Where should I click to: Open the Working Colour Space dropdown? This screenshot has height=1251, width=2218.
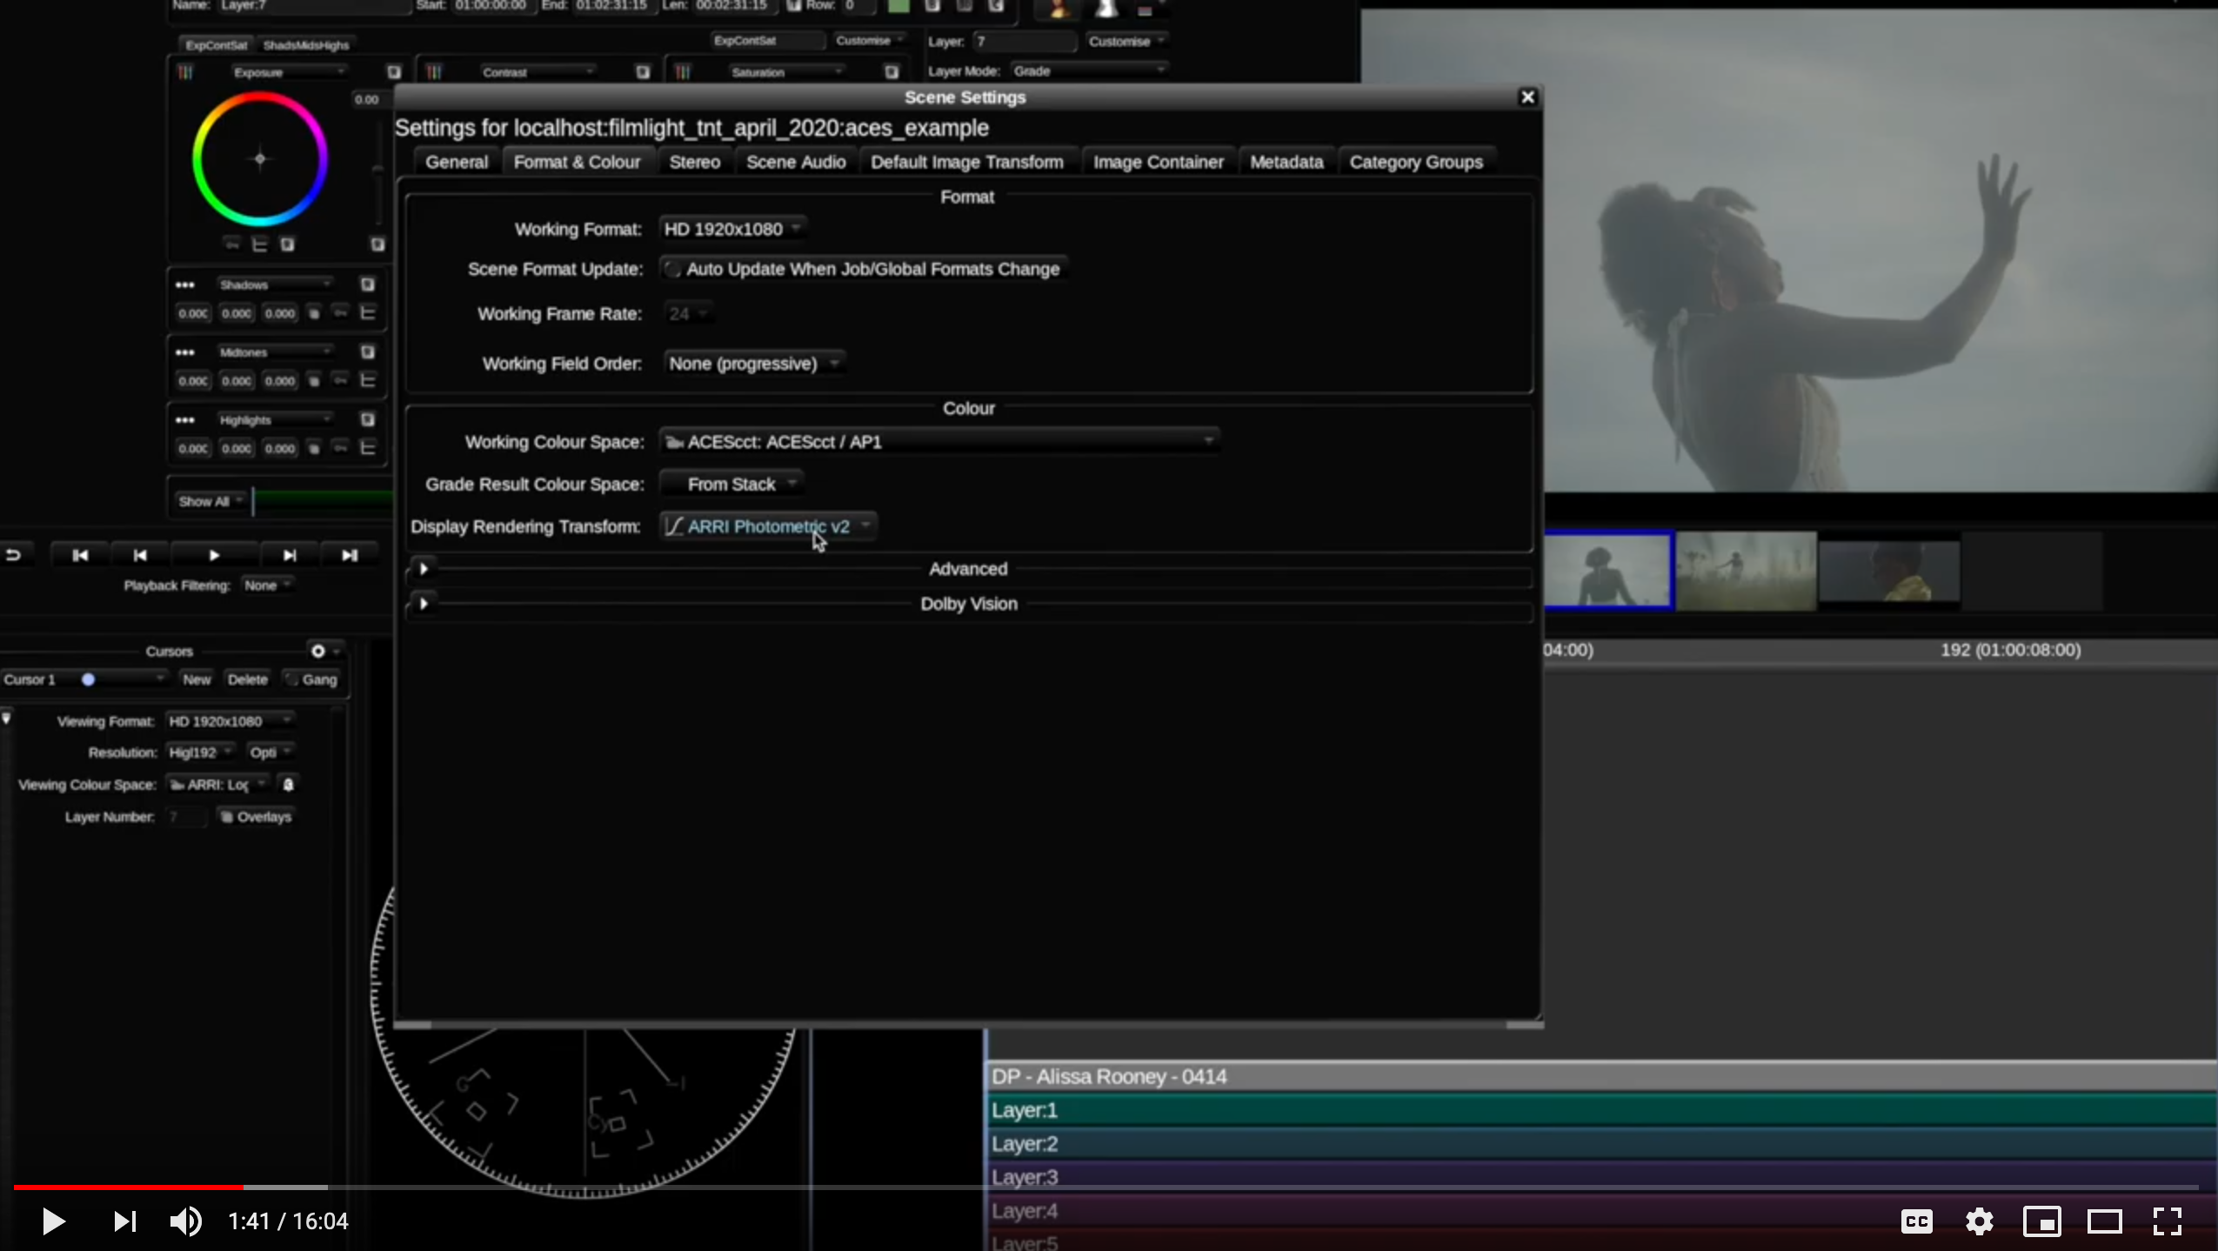point(939,441)
